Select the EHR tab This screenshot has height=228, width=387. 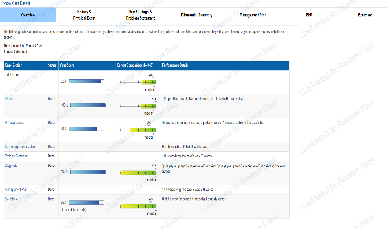coord(309,15)
